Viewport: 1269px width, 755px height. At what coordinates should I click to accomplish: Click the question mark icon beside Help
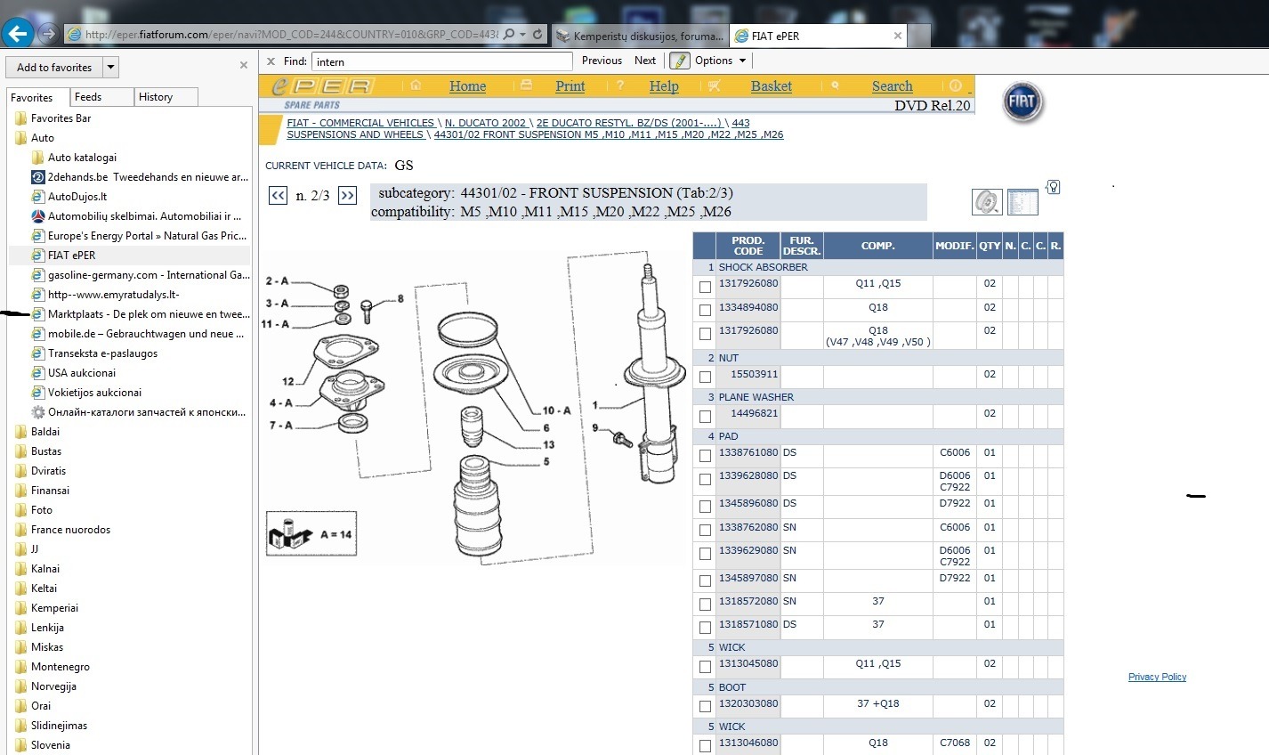coord(619,86)
